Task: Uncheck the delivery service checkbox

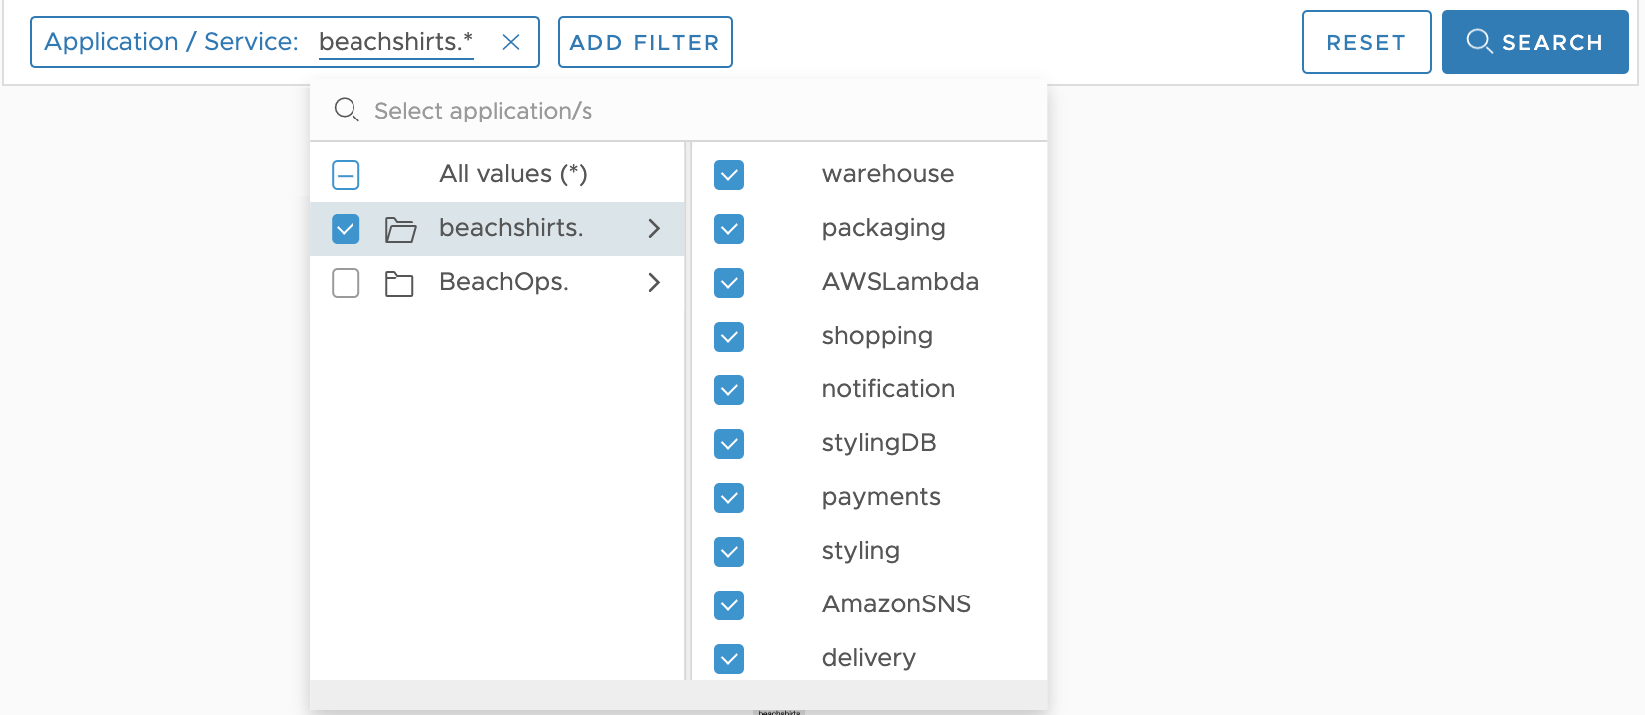Action: (729, 659)
